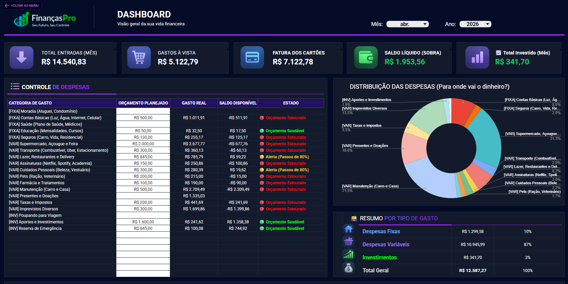
Task: Select the empty budget cell for Saúde
Action: [143, 124]
